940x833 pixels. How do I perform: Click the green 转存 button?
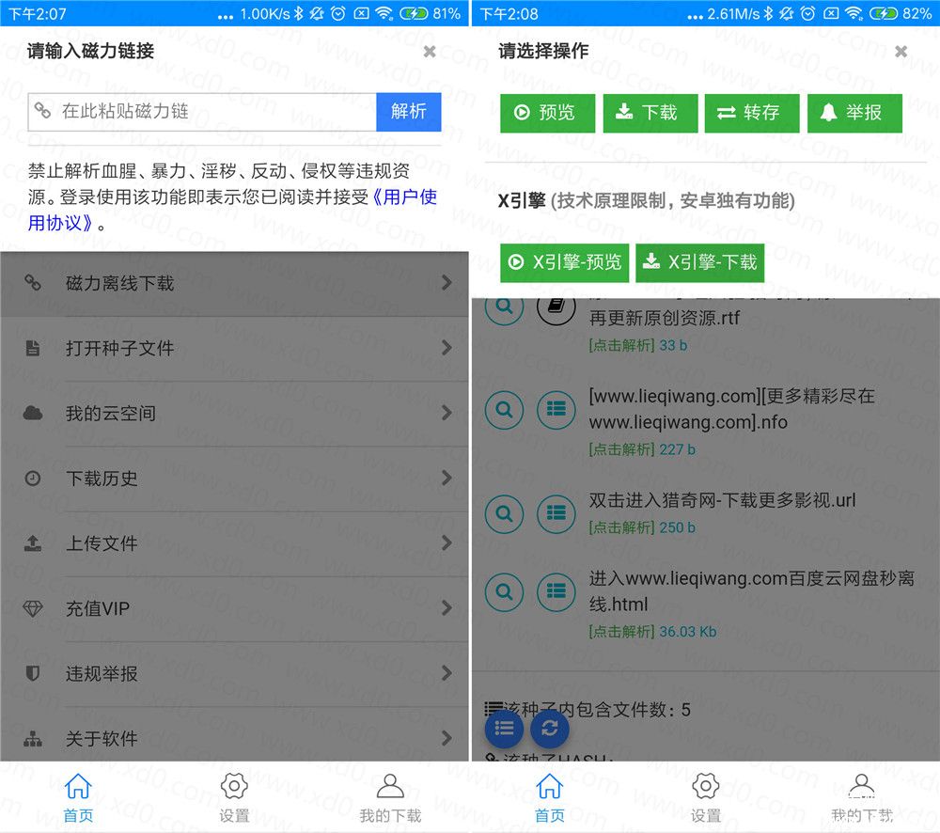pyautogui.click(x=752, y=113)
